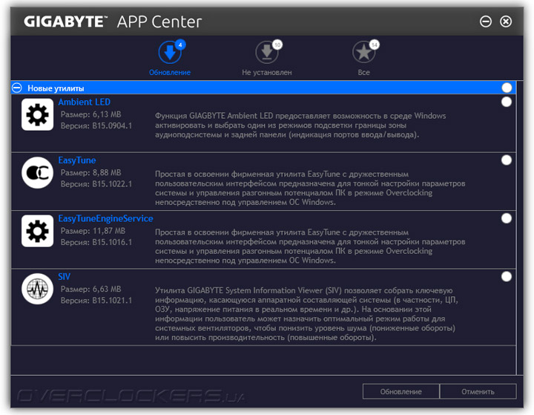Open the SIV title link

click(x=65, y=277)
